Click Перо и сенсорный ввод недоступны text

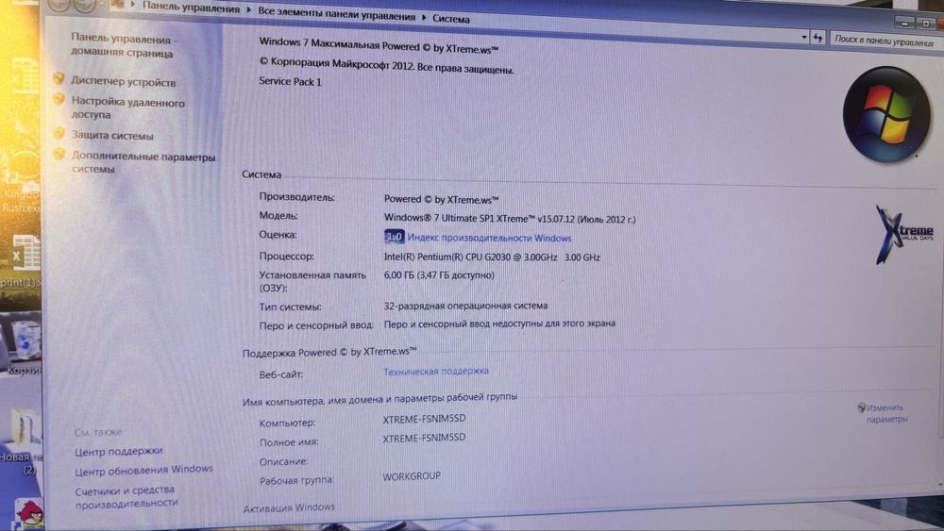499,324
